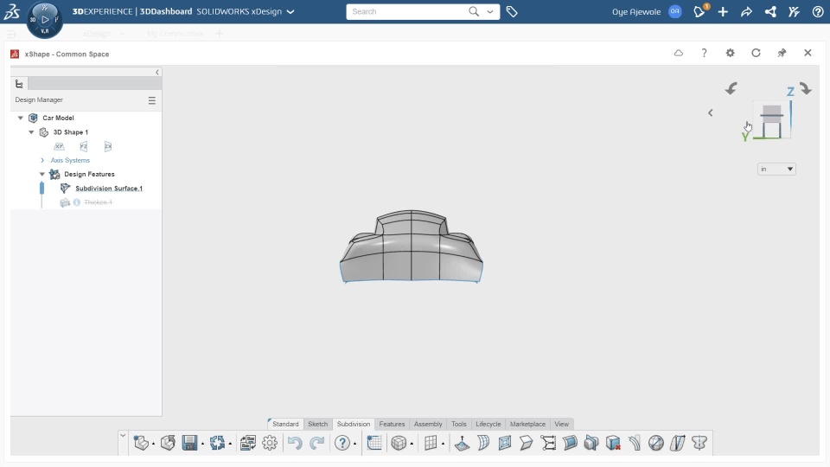Select the YZ plane icon

[x=84, y=146]
